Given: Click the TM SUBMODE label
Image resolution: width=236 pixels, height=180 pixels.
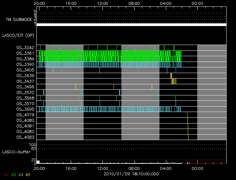Looking at the screenshot, I should pyautogui.click(x=19, y=20).
